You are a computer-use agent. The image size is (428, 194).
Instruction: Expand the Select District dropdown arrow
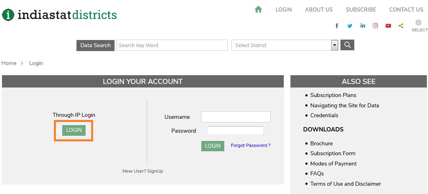point(334,45)
